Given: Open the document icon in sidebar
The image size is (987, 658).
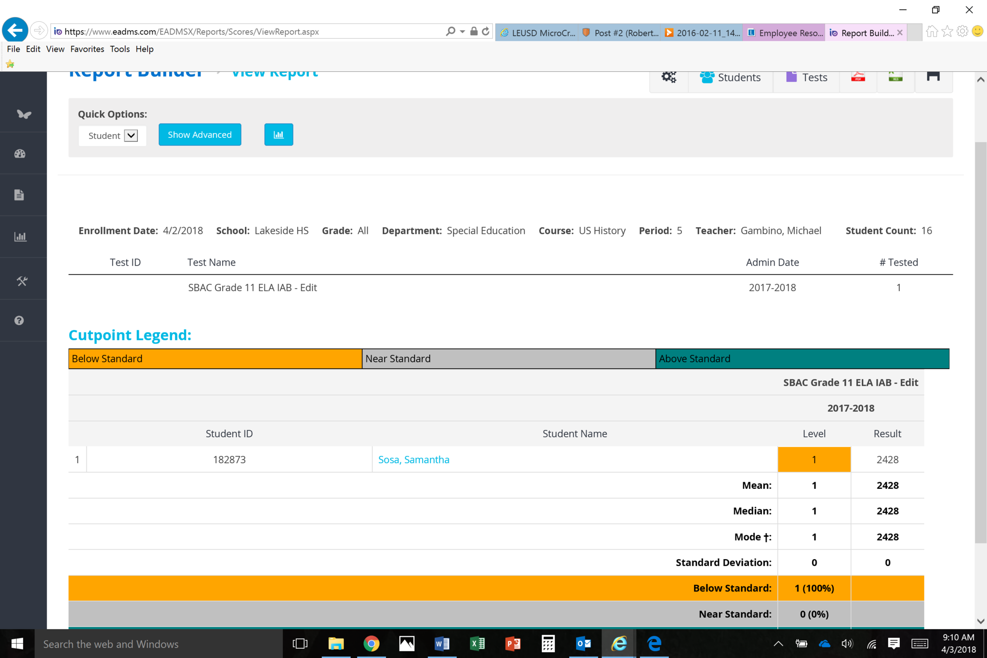Looking at the screenshot, I should point(19,195).
